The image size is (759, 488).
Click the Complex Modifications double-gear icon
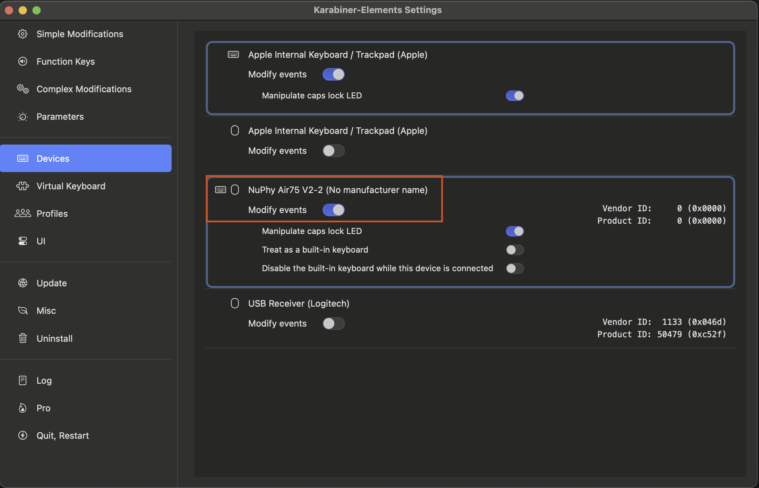(x=23, y=89)
